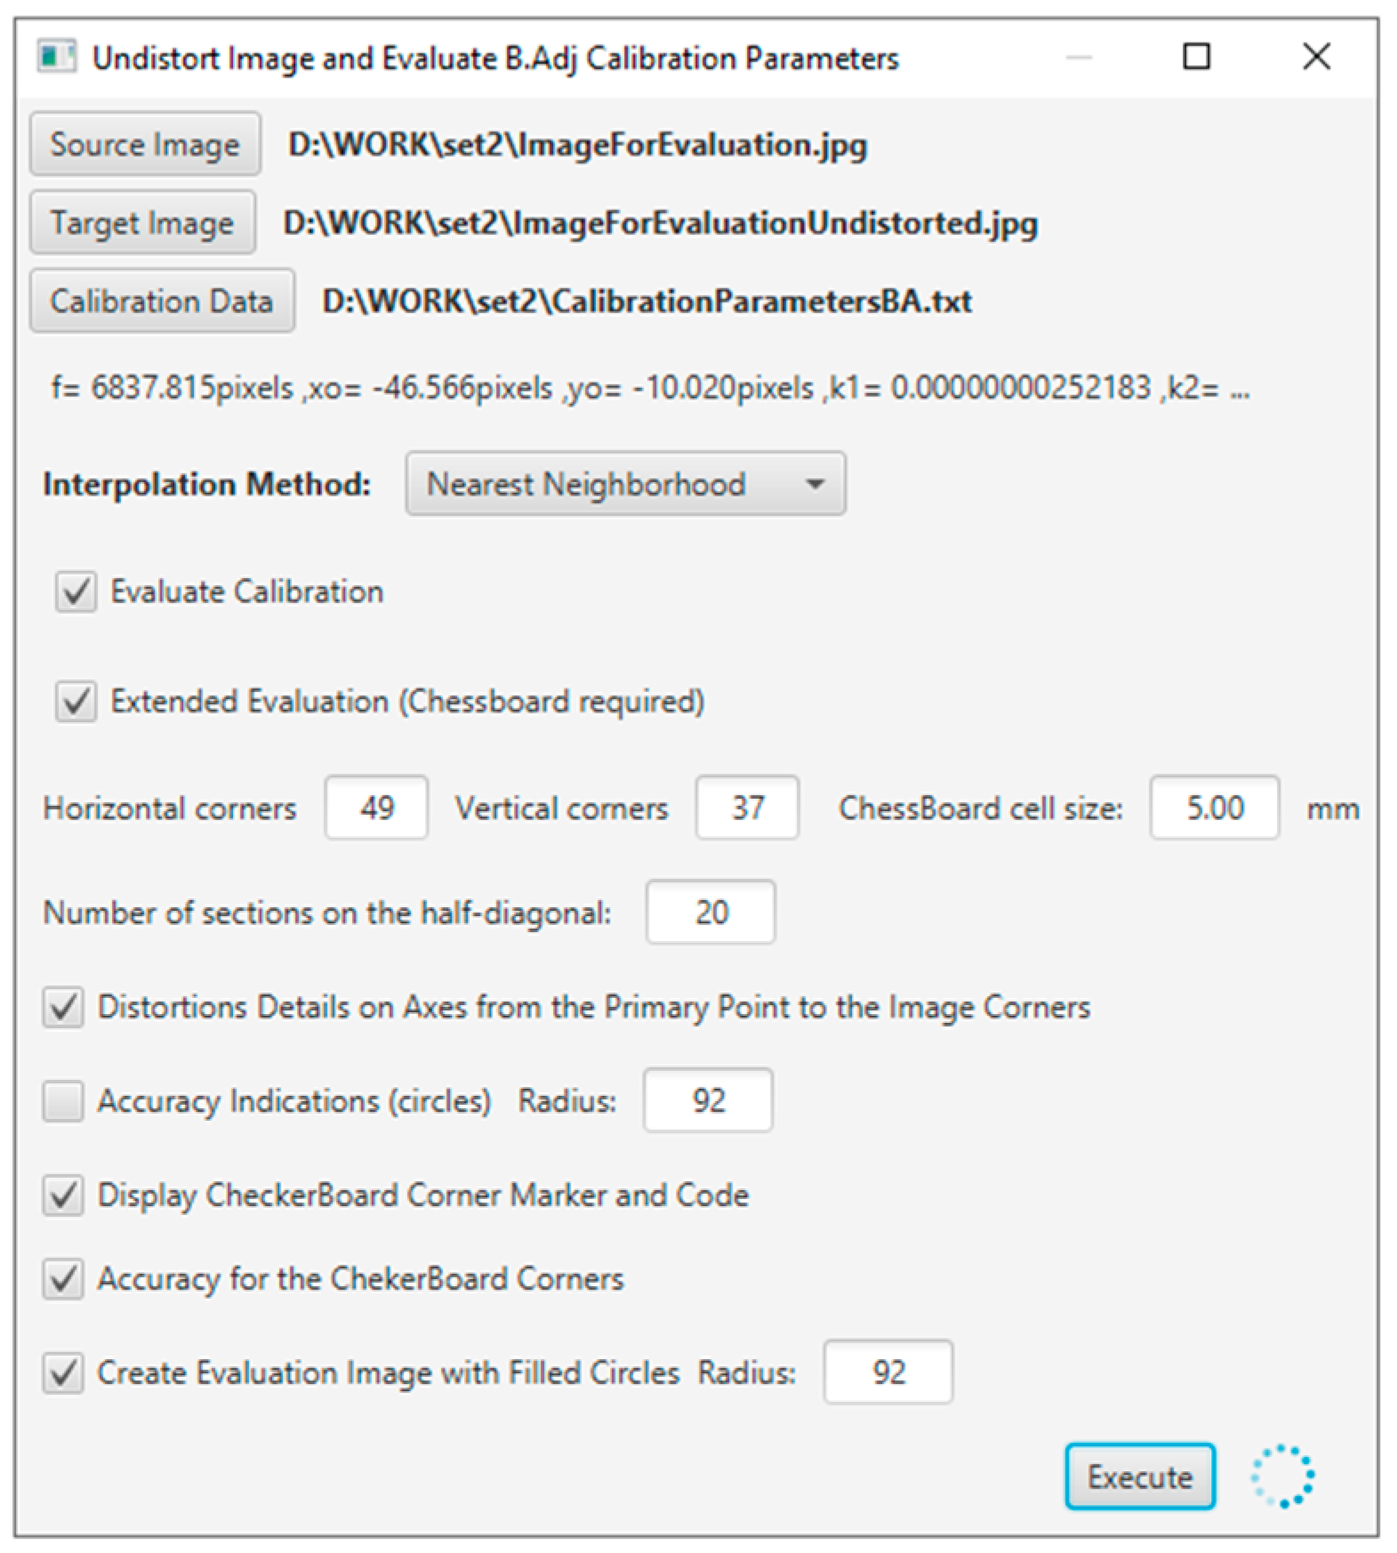The height and width of the screenshot is (1553, 1397).
Task: Click the Accuracy Indications Radius field
Action: [x=708, y=1101]
